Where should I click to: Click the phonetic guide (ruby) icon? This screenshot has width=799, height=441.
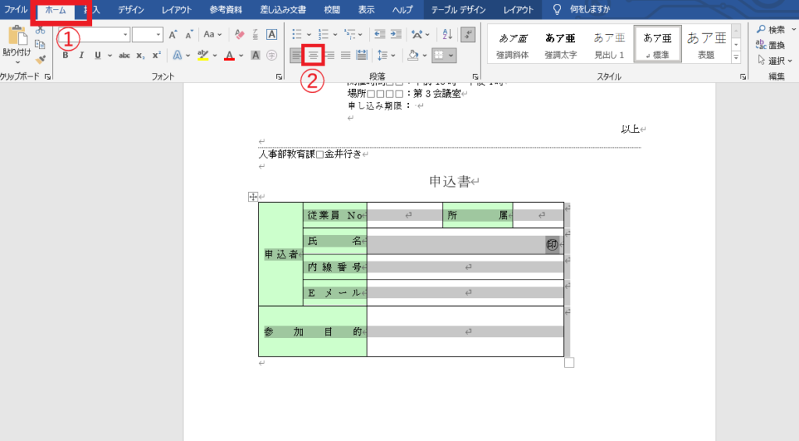[255, 34]
